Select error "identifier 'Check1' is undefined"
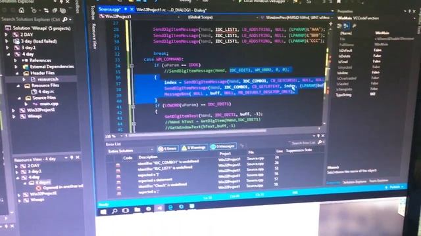Screen dimensions: 421x236 162,185
